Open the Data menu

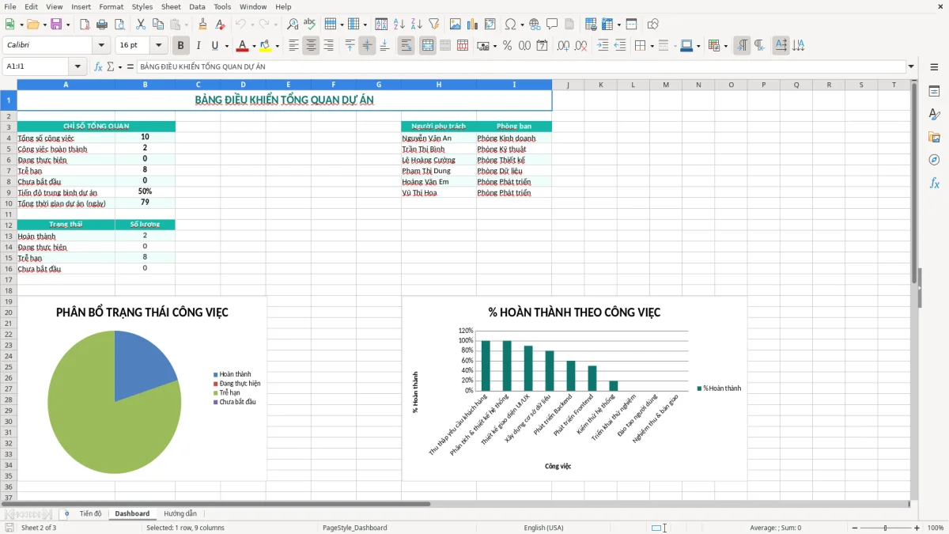click(x=197, y=6)
